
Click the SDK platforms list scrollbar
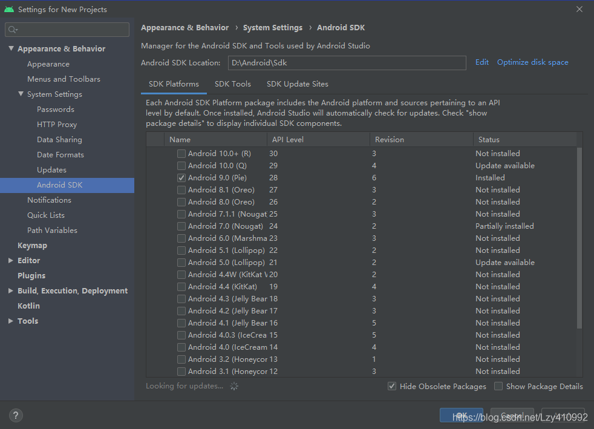pyautogui.click(x=579, y=238)
